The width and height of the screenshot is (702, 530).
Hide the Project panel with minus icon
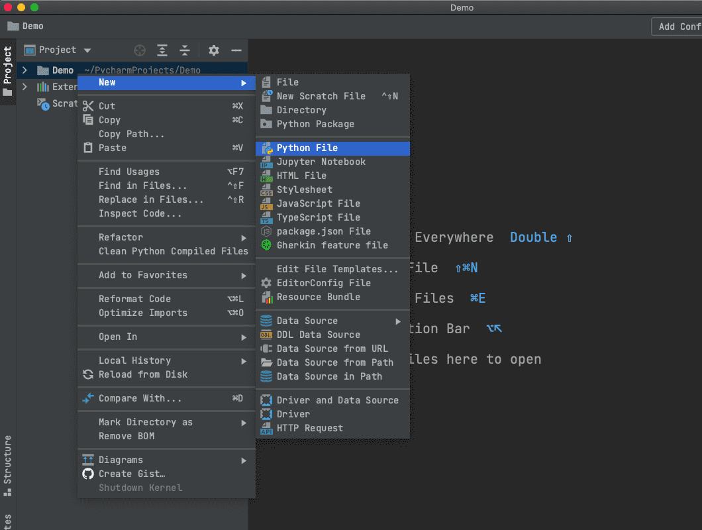click(x=236, y=50)
